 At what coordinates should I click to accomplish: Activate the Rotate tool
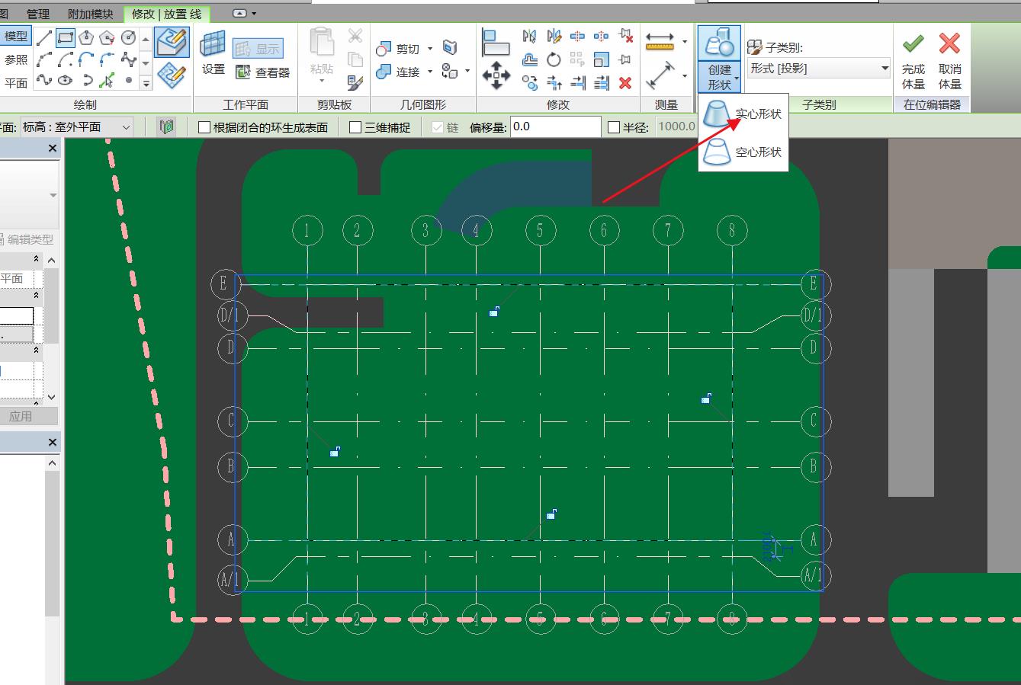554,59
